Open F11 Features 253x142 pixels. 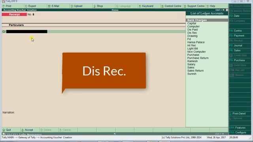pyautogui.click(x=240, y=128)
